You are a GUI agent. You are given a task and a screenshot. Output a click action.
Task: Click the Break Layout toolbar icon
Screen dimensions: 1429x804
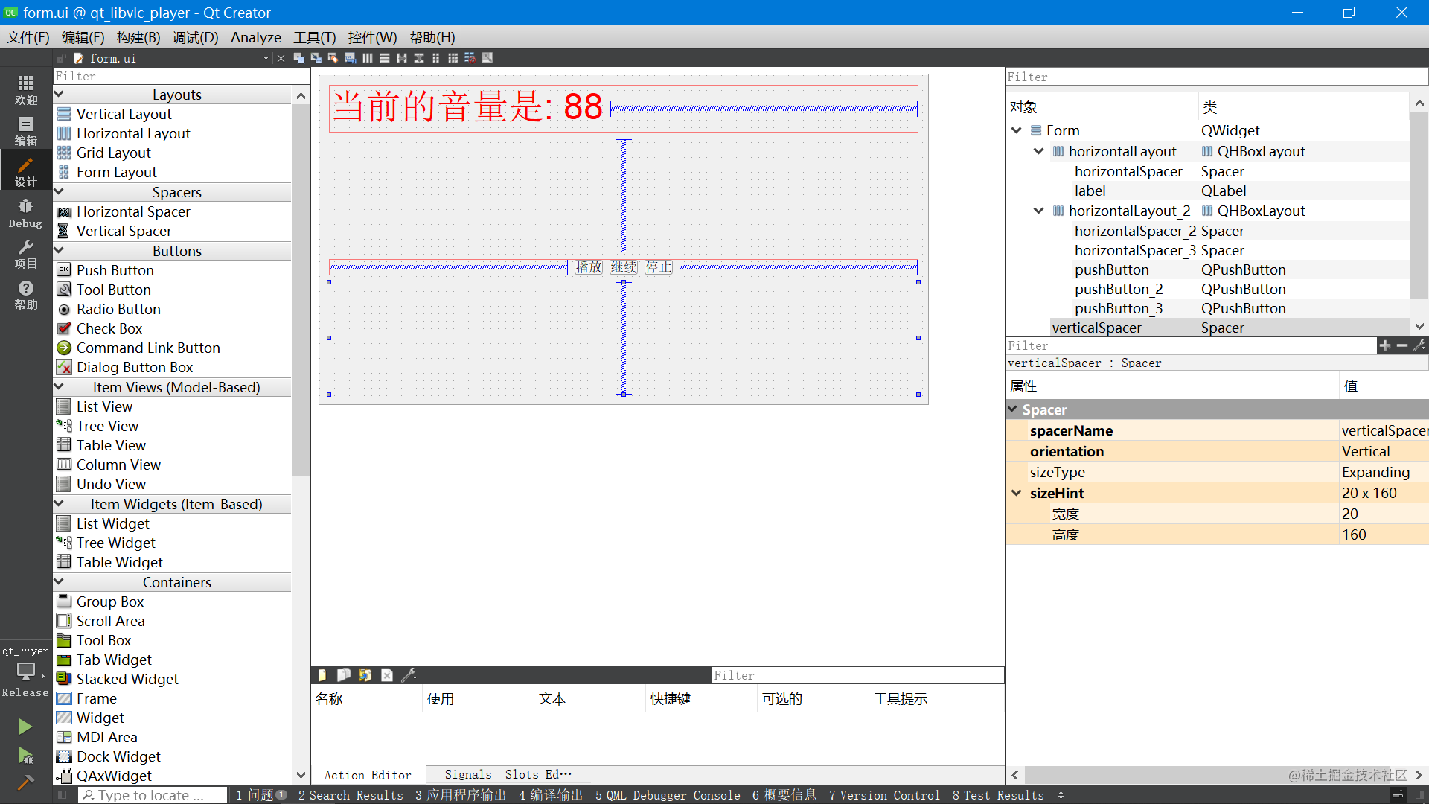coord(470,58)
